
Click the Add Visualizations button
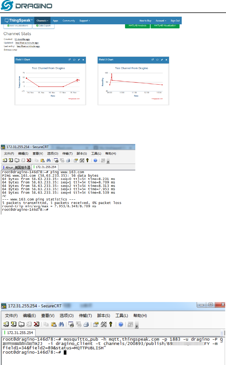coord(18,26)
